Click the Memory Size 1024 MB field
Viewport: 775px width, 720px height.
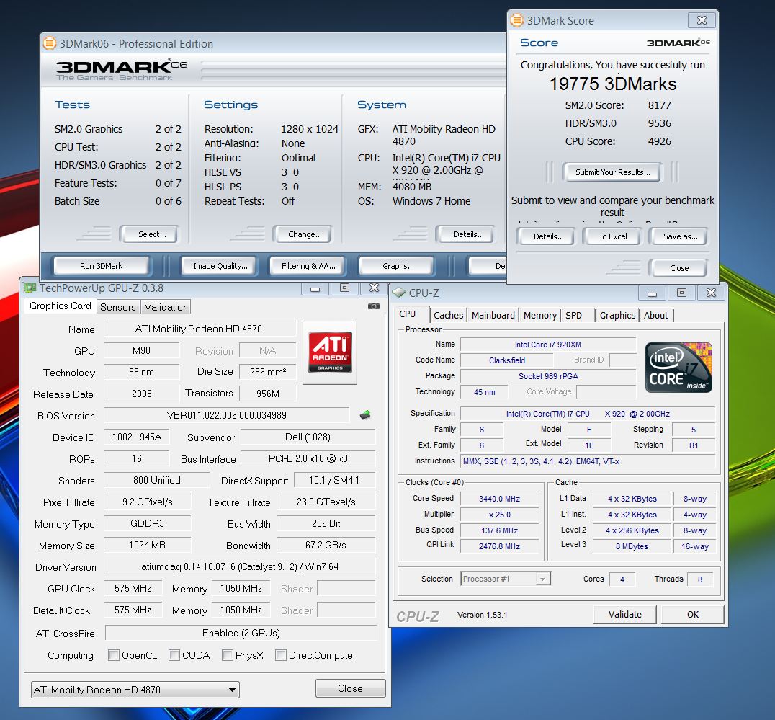pyautogui.click(x=147, y=545)
